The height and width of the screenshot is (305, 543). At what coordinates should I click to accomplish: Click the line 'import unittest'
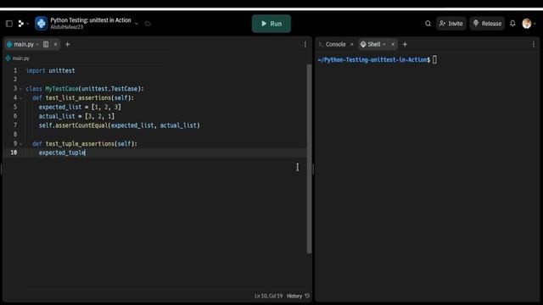point(51,70)
